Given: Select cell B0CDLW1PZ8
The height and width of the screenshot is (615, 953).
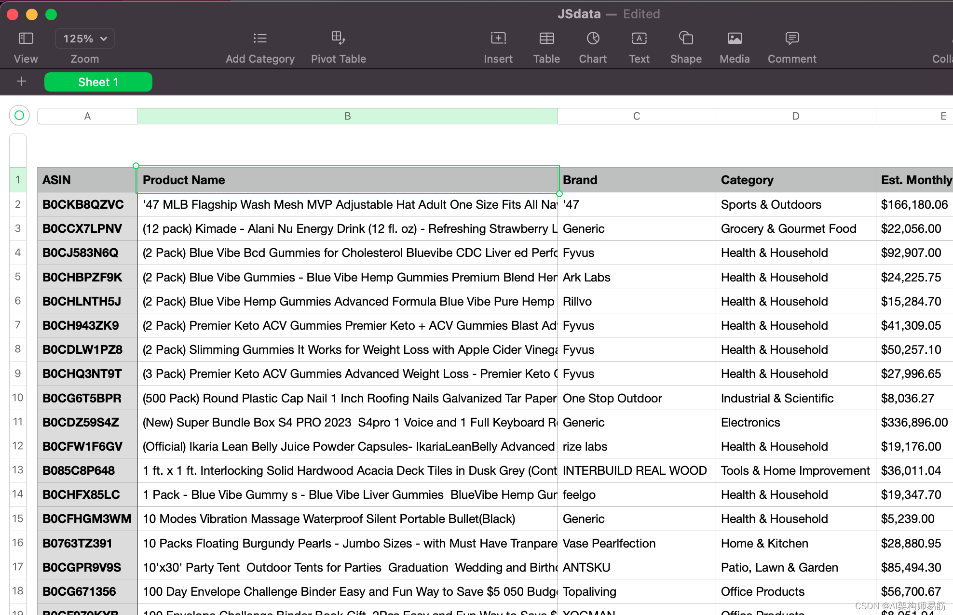Looking at the screenshot, I should coord(87,349).
